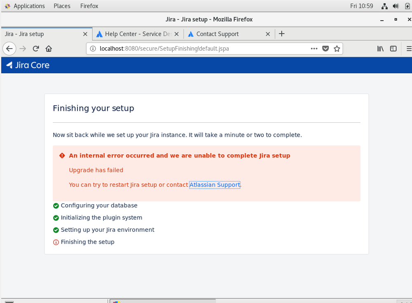This screenshot has height=303, width=412.
Task: Close the Jira setup tab
Action: [85, 34]
